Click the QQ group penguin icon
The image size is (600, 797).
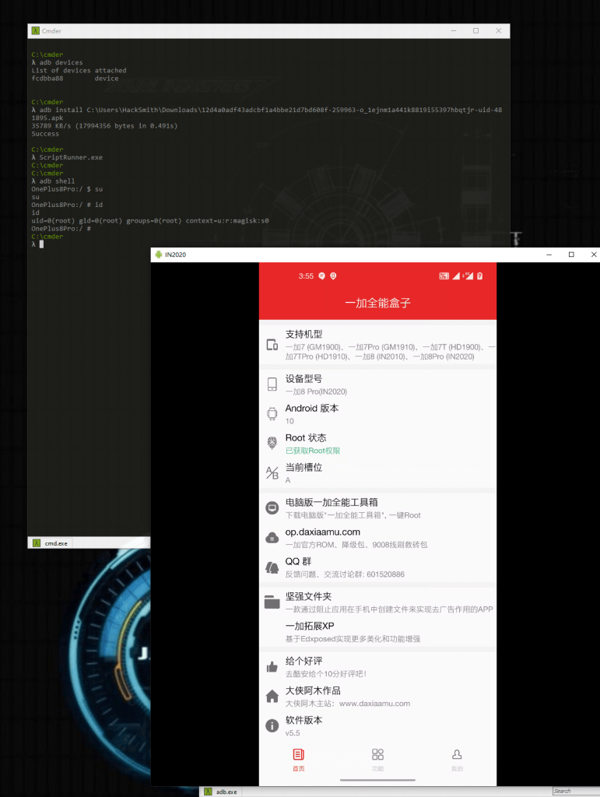tap(272, 567)
